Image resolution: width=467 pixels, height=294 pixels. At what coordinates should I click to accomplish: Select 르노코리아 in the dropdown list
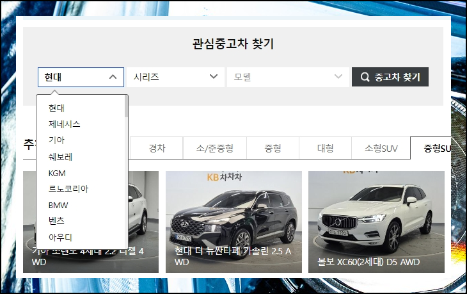[68, 189]
